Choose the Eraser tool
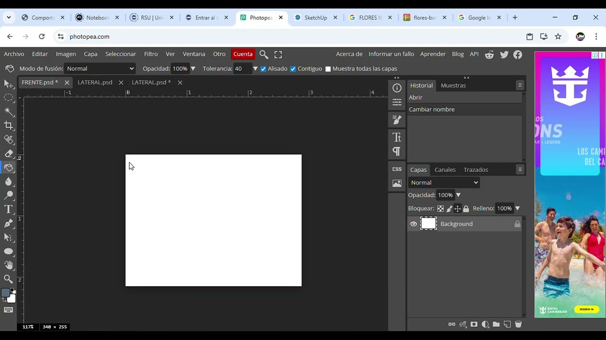606x340 pixels. (x=9, y=153)
